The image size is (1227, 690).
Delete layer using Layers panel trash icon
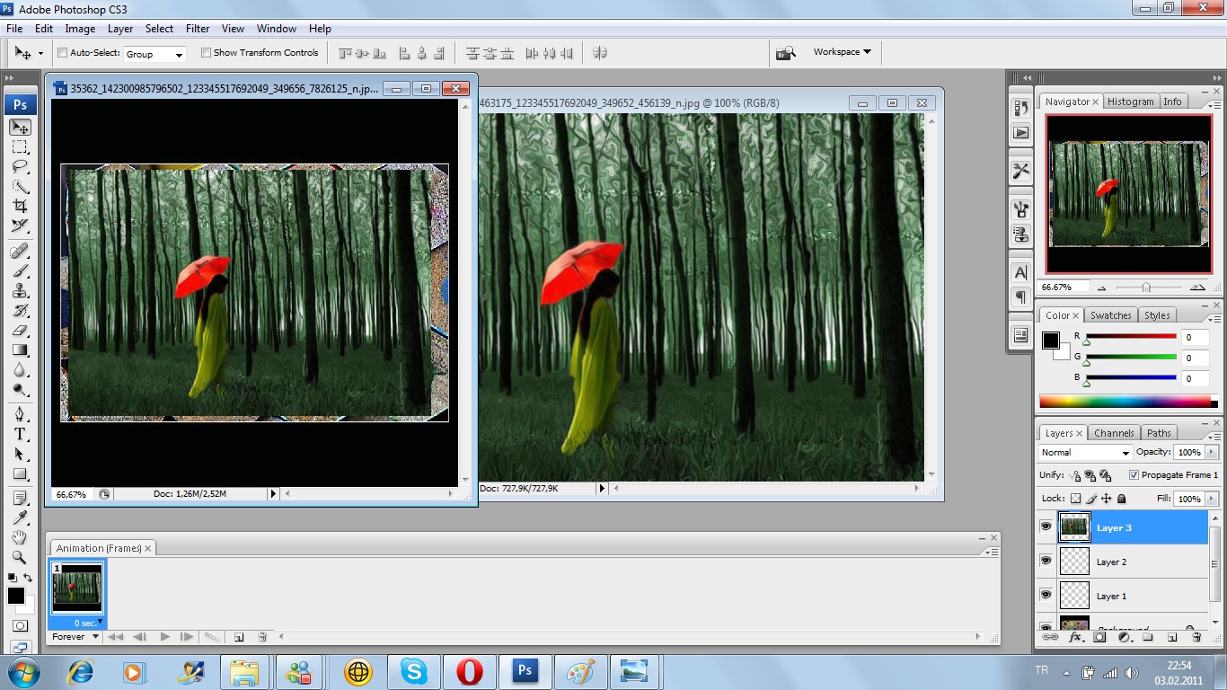point(1196,637)
